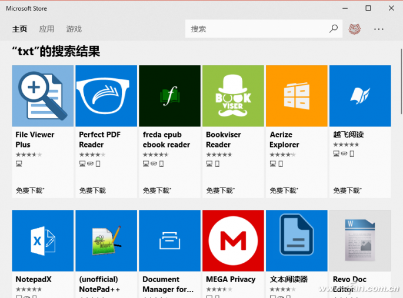Open the Aerize Explorer orange tile icon

297,96
